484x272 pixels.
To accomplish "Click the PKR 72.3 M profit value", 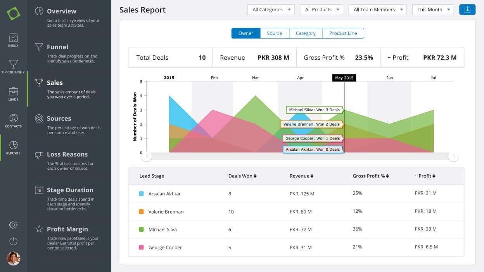I will pyautogui.click(x=440, y=58).
